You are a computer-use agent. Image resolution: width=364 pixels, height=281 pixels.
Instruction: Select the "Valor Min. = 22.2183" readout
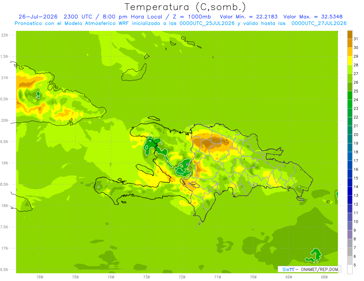pos(249,17)
